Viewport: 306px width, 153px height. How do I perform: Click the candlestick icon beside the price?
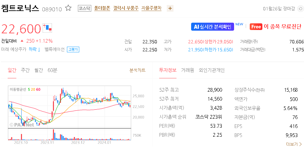(47, 28)
